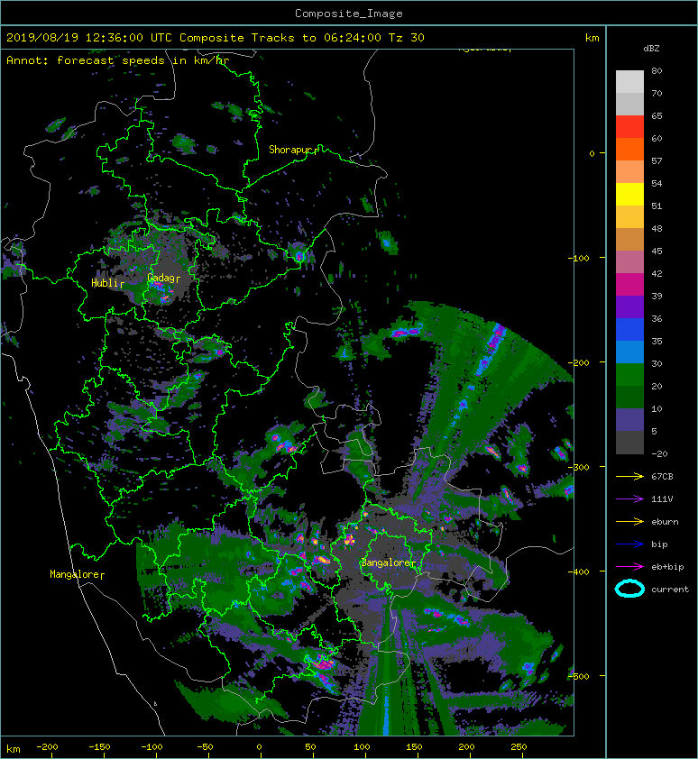698x759 pixels.
Task: Click the 39 dBZ purple color swatch
Action: tap(629, 306)
